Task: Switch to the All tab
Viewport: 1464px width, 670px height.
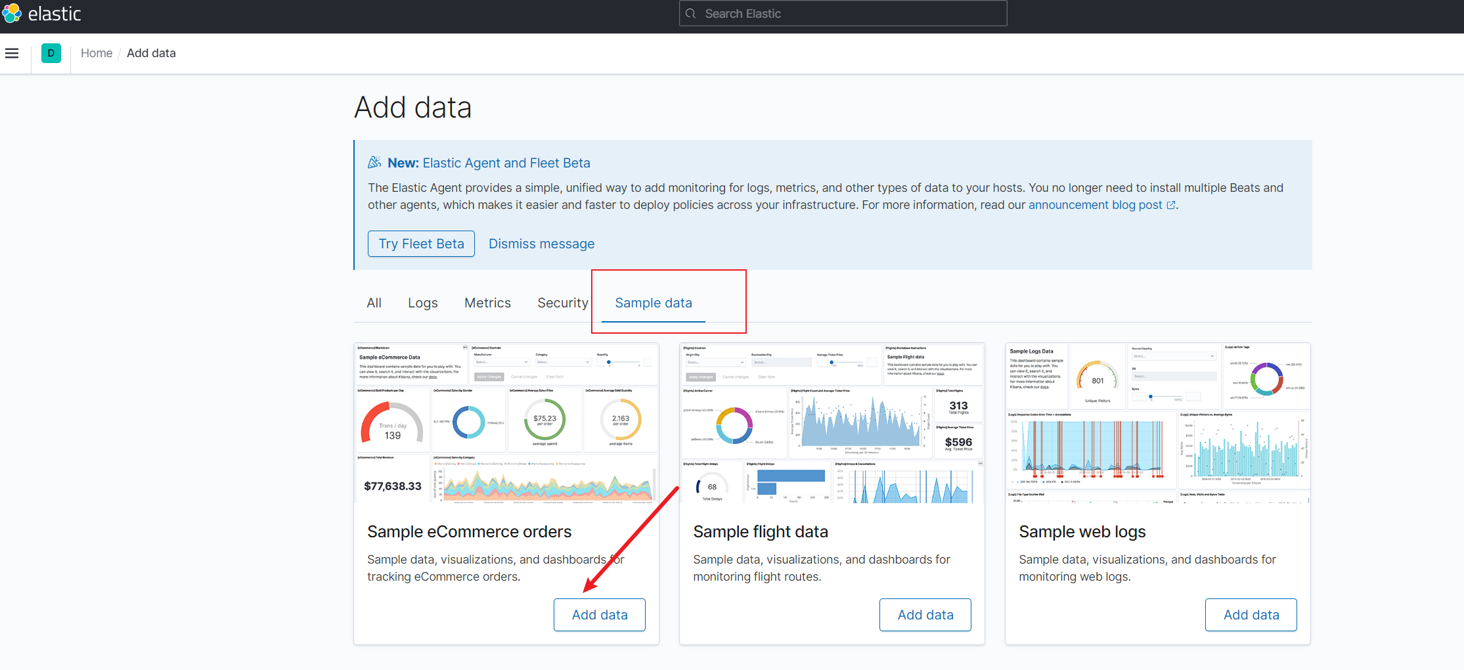Action: pos(374,303)
